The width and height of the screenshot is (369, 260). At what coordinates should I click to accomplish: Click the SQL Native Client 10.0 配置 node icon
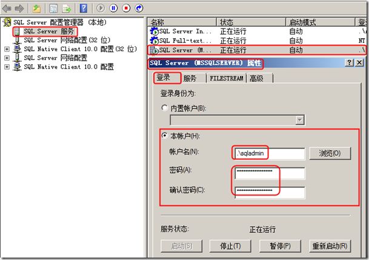(17, 67)
